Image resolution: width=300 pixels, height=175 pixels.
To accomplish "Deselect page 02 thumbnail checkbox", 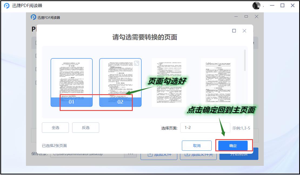I will point(120,102).
